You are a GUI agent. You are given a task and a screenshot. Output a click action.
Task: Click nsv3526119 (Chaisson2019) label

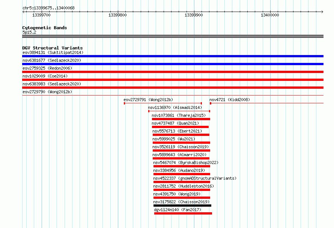[181, 147]
